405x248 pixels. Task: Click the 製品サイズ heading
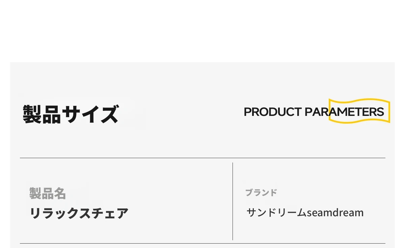point(71,114)
